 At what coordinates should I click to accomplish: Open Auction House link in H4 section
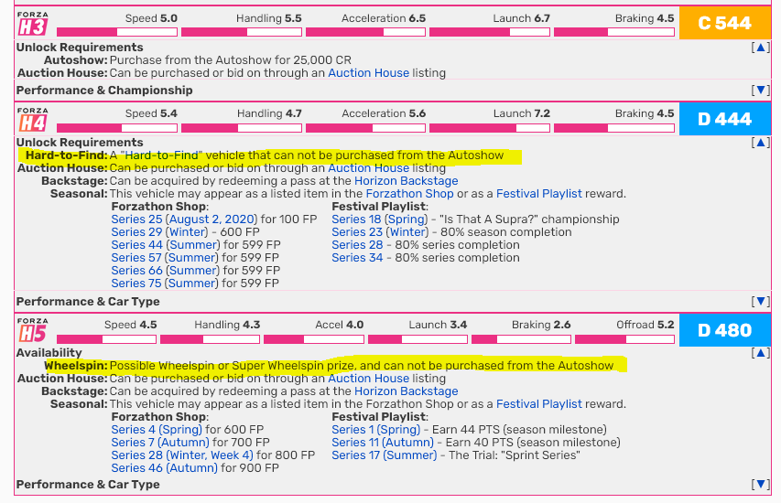coord(369,168)
